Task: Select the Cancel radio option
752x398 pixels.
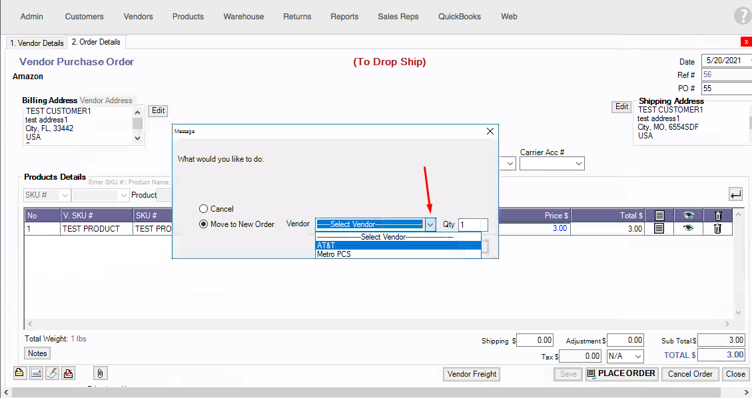Action: point(204,209)
